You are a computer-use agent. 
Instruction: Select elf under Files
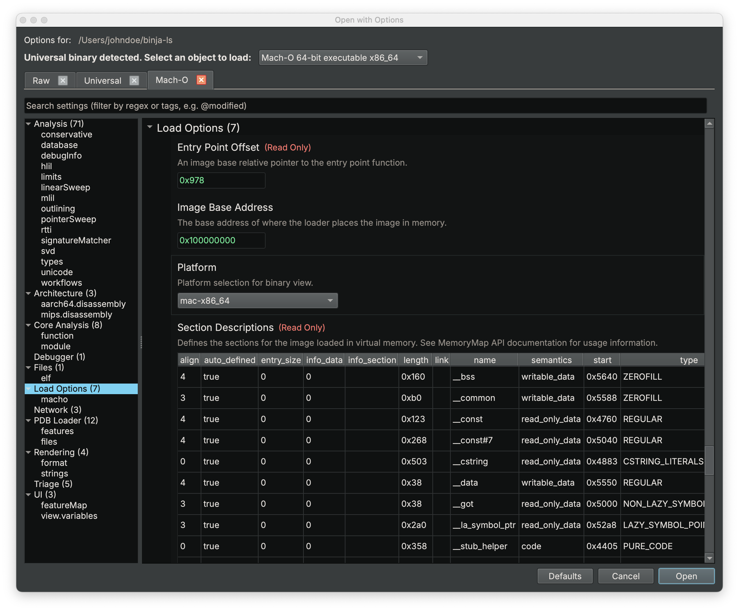click(46, 378)
